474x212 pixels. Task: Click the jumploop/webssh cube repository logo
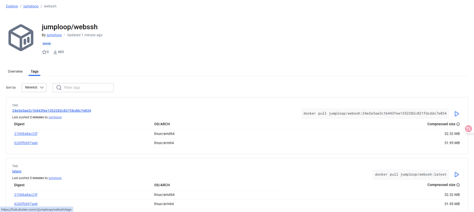21,37
